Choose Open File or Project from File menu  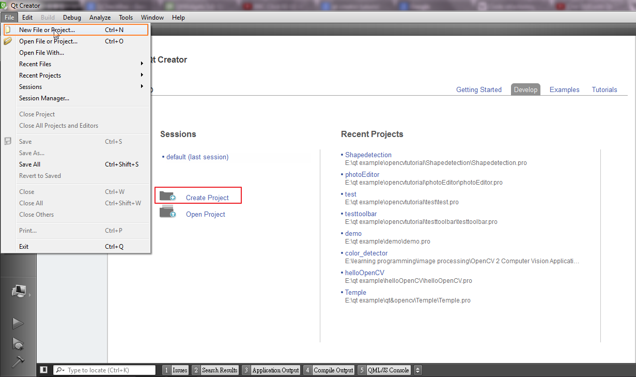pyautogui.click(x=76, y=41)
